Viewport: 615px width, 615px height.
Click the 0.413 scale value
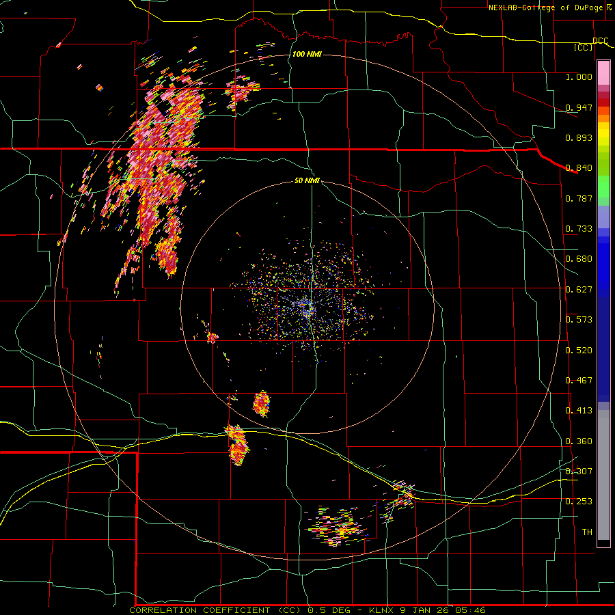tap(579, 411)
